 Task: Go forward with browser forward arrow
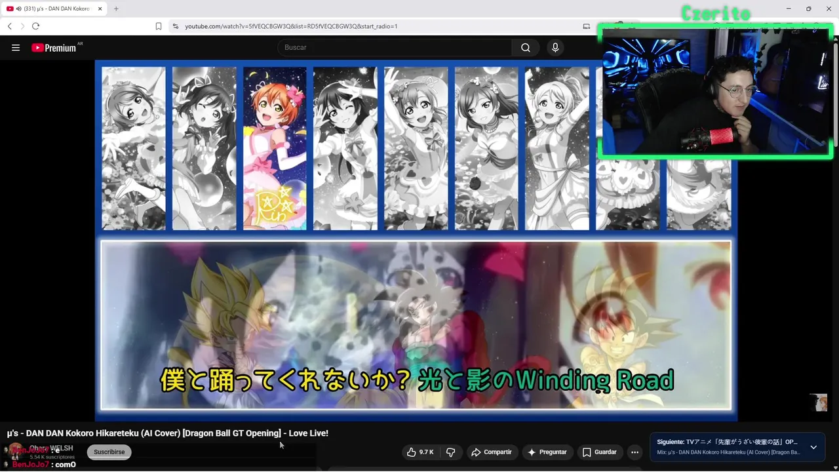tap(22, 26)
